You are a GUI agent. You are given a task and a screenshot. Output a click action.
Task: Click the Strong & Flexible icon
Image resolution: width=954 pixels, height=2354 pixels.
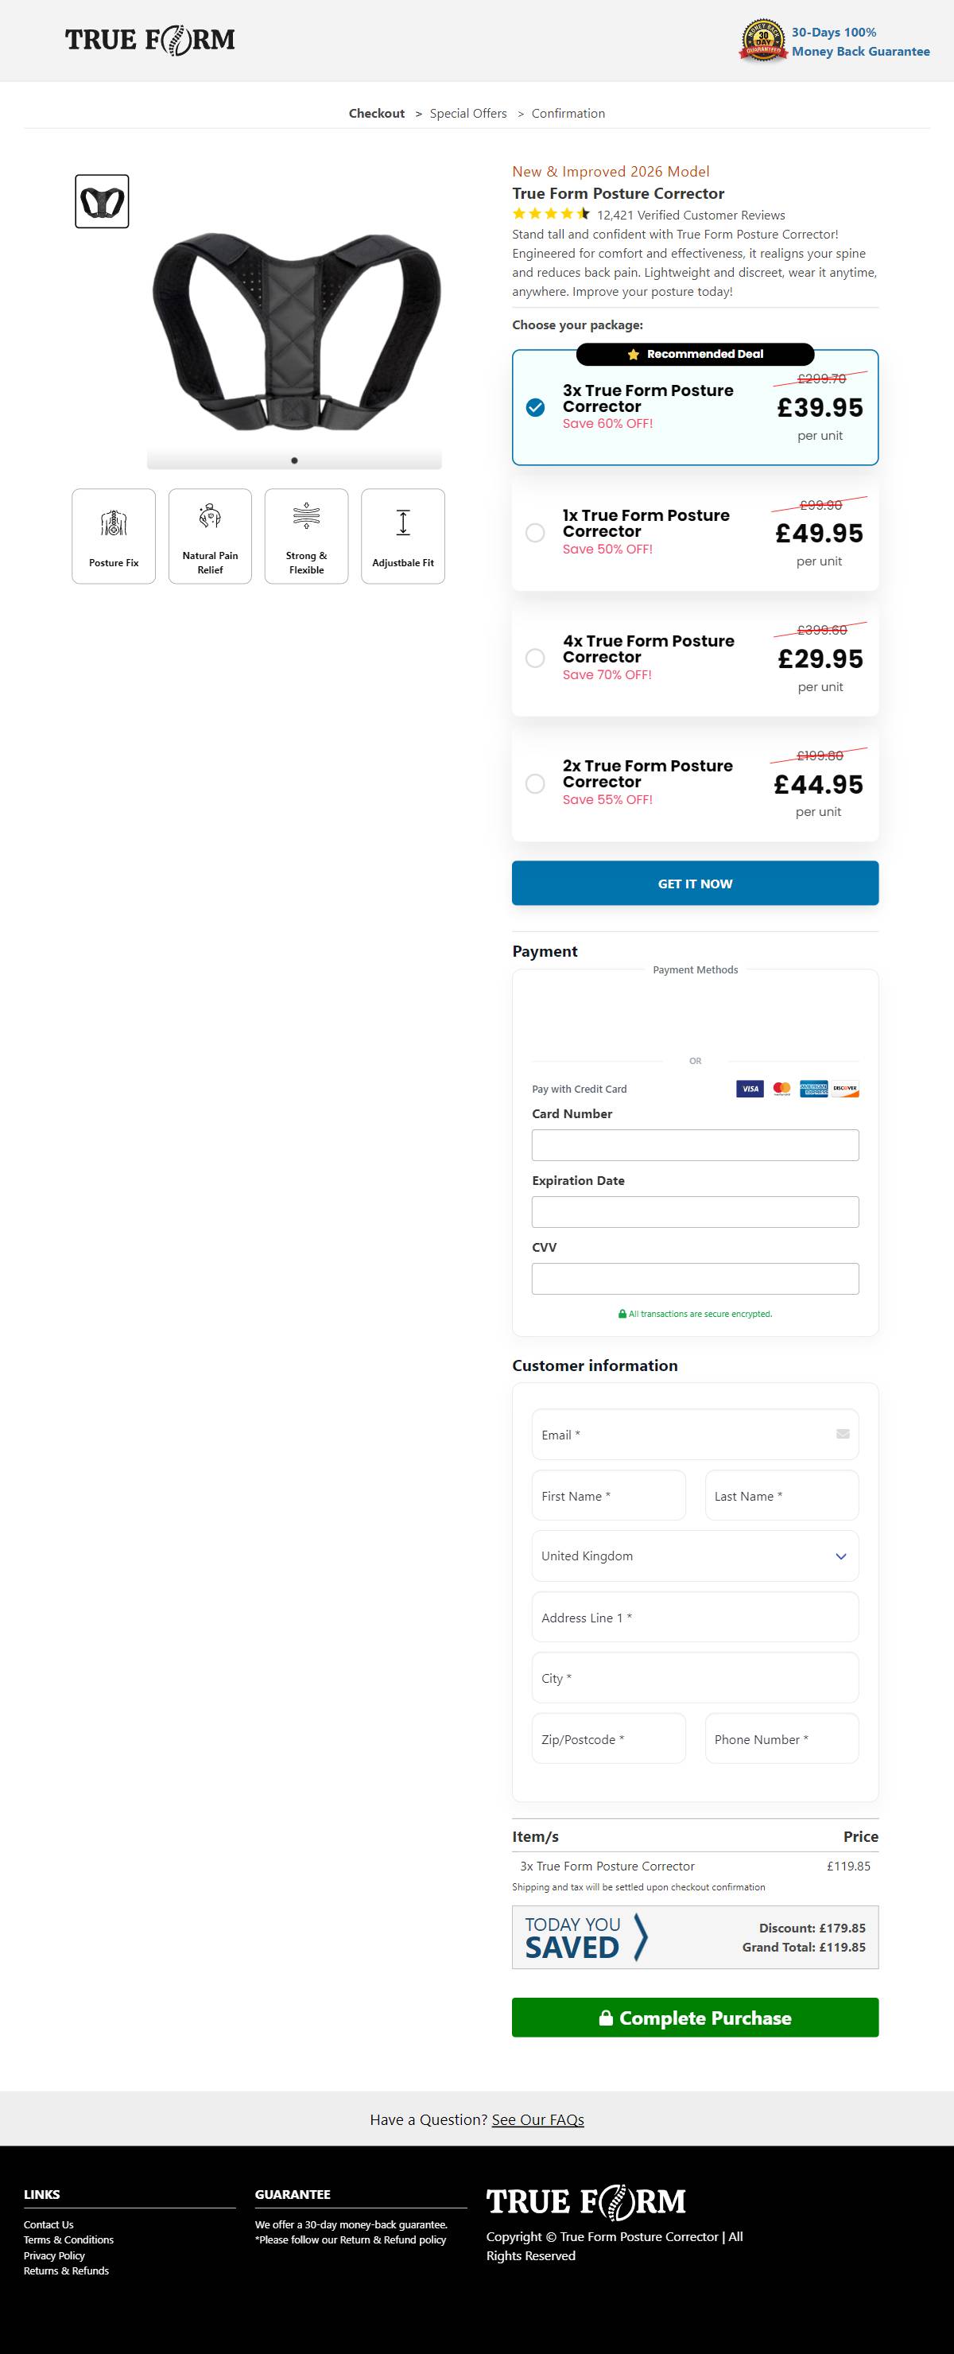tap(306, 515)
